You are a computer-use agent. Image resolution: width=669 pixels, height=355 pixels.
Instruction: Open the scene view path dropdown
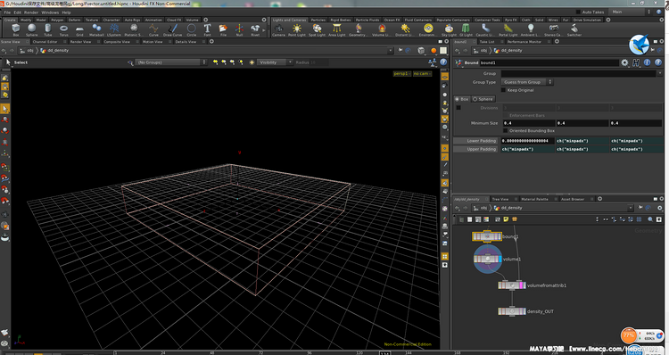pyautogui.click(x=390, y=50)
